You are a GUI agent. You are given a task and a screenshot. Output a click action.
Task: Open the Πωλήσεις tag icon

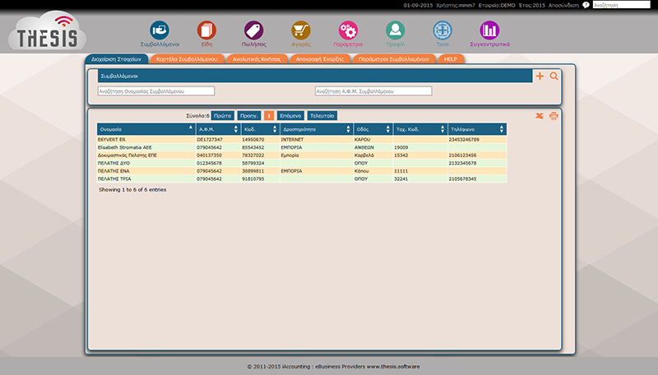[x=253, y=31]
